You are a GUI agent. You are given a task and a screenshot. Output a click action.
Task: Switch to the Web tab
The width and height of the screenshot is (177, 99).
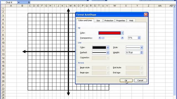point(131,21)
